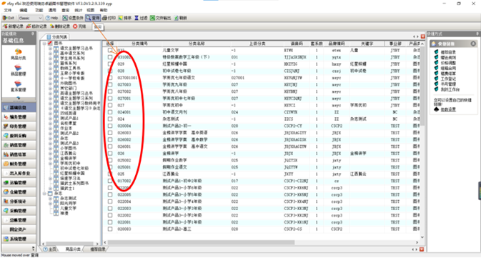Expand the 阳光同学 tree node
Viewport: 481px width, 258px height.
click(50, 204)
